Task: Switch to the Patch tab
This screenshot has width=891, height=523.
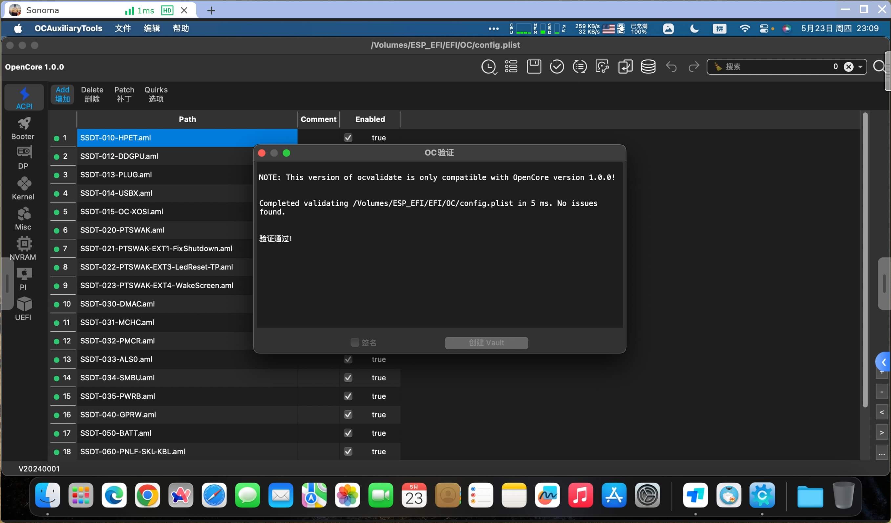Action: pos(124,94)
